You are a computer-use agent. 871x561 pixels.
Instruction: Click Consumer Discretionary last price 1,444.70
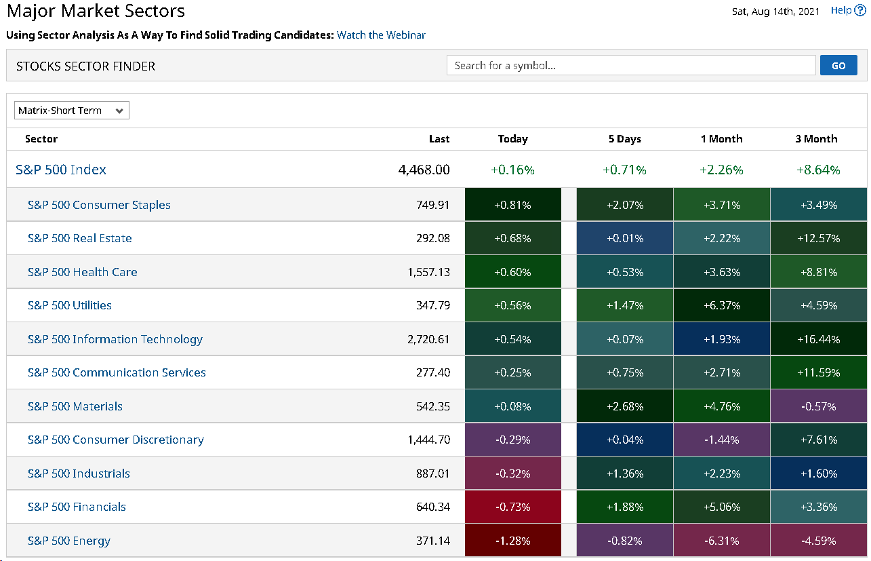pyautogui.click(x=429, y=440)
